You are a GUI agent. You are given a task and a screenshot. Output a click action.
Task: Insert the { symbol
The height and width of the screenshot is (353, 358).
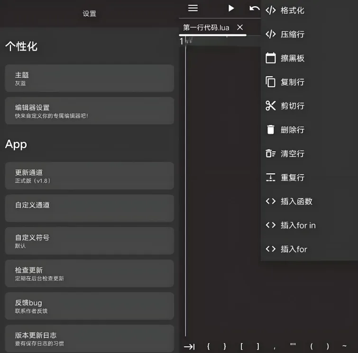208,347
